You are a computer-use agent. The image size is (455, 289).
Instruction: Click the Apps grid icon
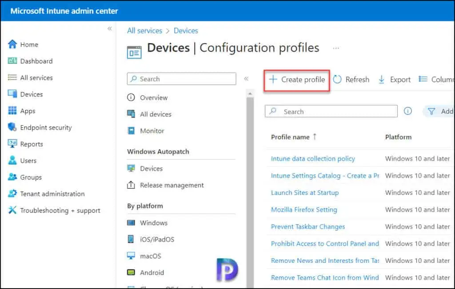[12, 111]
